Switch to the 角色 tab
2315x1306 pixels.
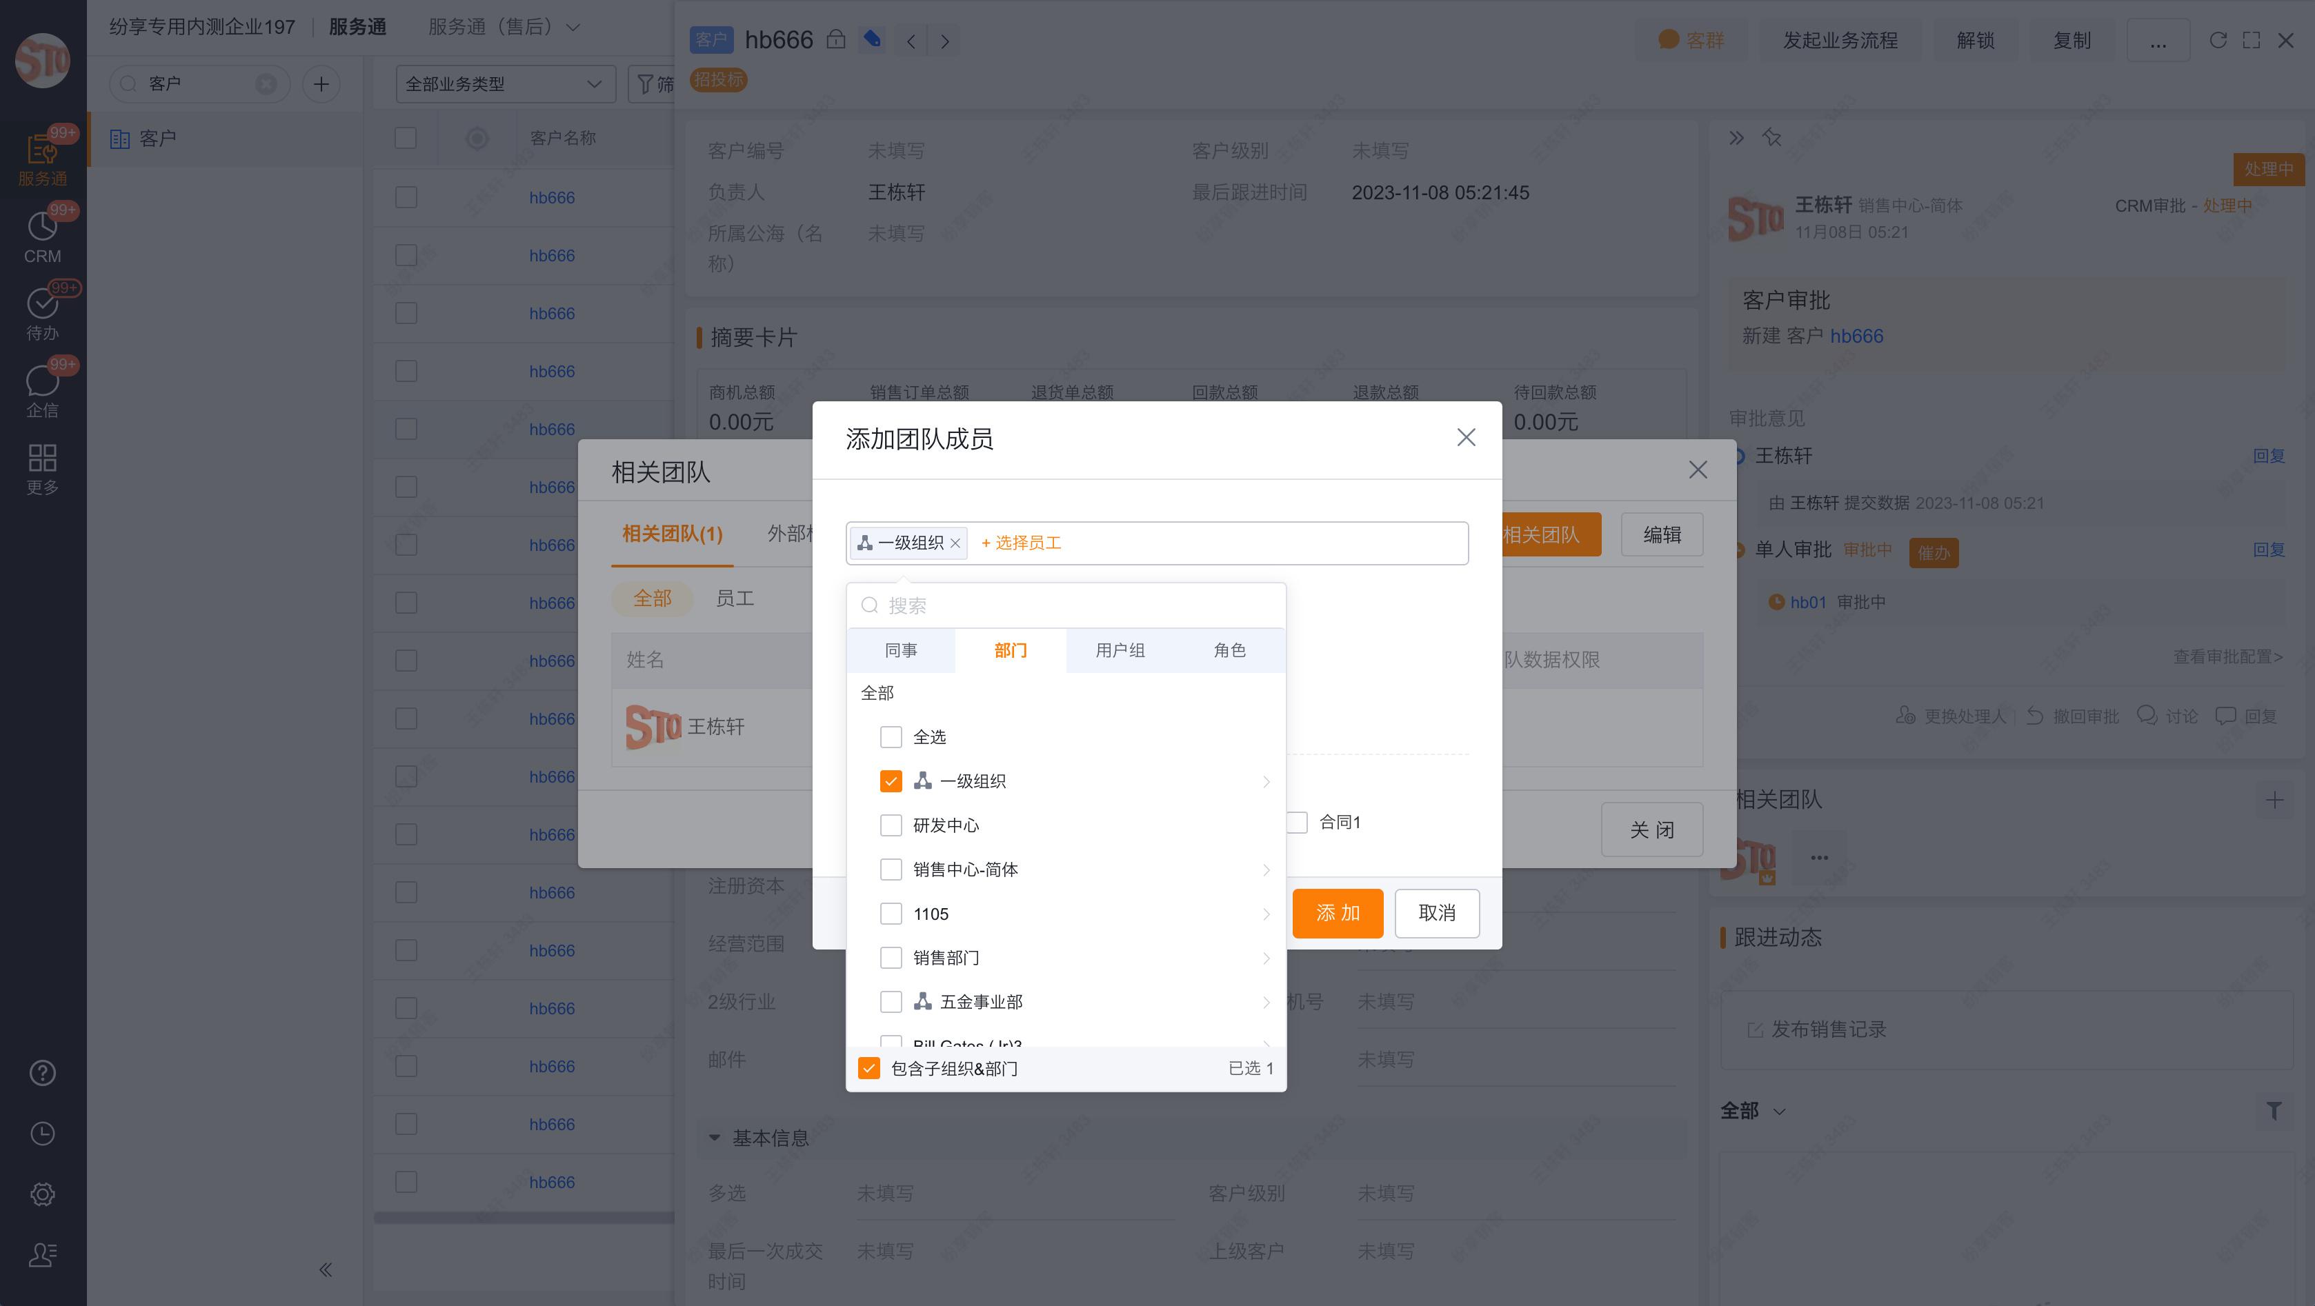click(1229, 650)
